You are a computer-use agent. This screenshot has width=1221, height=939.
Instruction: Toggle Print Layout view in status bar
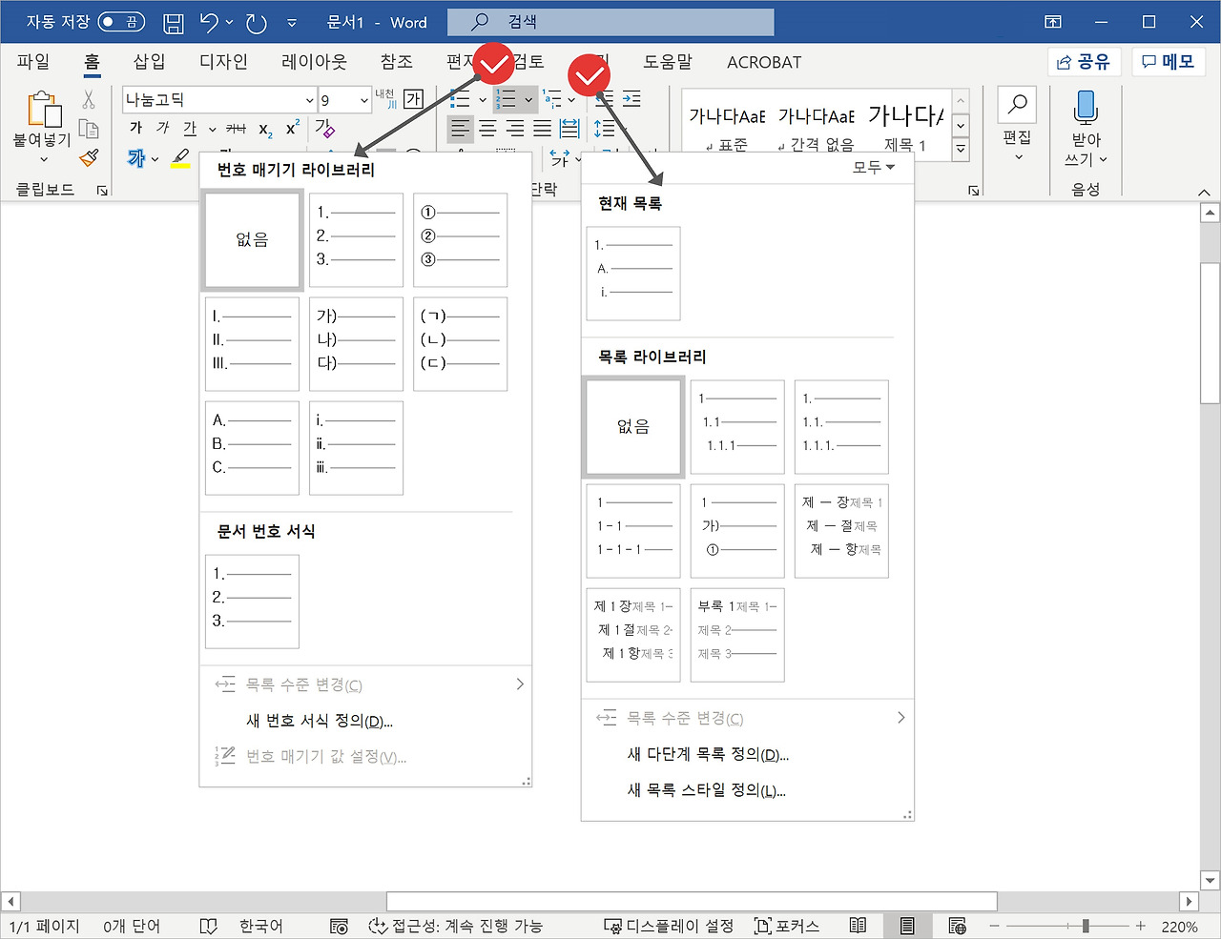pos(907,926)
